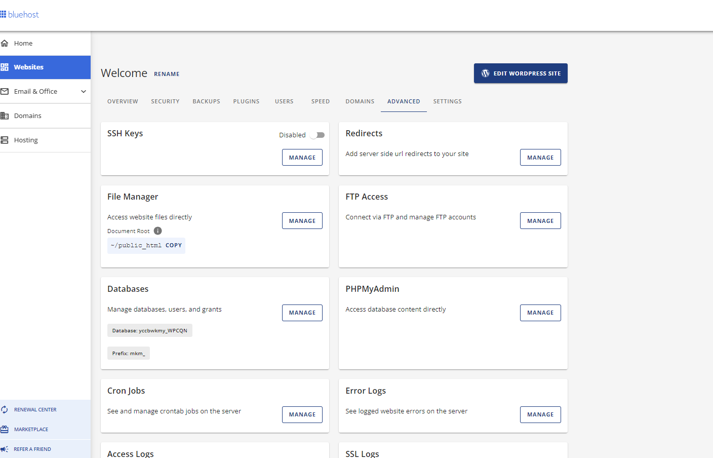Expand the Email & Office chevron

[x=84, y=91]
